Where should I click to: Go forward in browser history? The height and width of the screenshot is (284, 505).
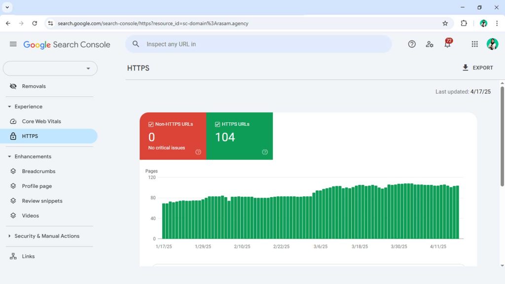click(x=21, y=23)
